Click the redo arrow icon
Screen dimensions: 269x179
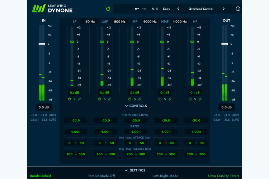coord(144,9)
